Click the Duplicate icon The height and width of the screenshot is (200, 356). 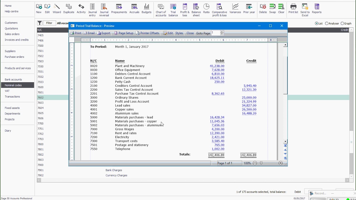69,9
